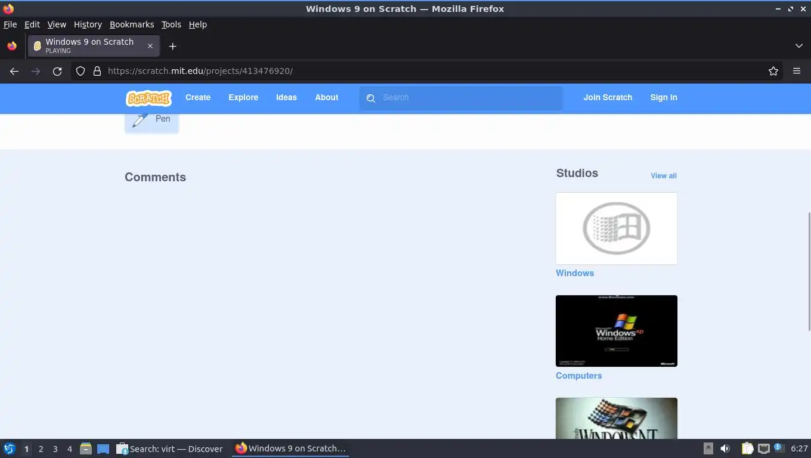
Task: Click the page vertical scrollbar
Action: click(x=809, y=271)
